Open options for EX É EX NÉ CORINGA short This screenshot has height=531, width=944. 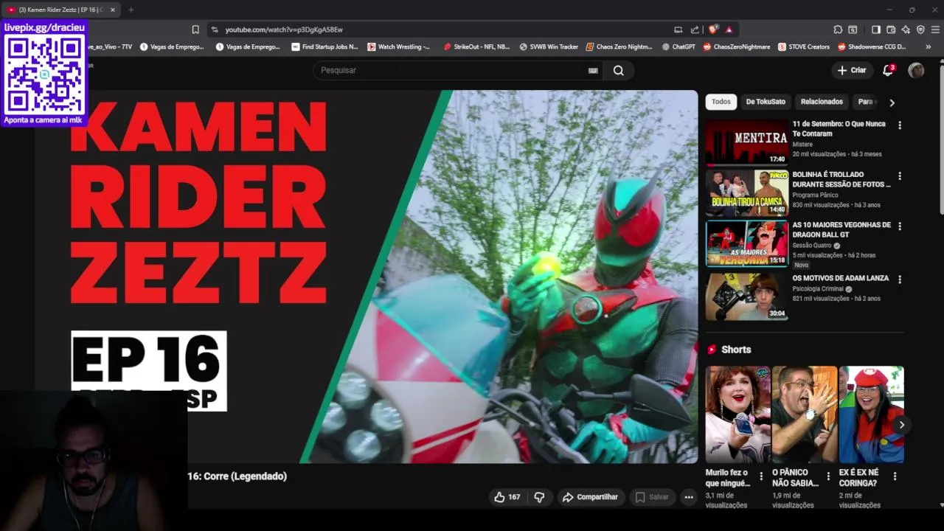[895, 476]
